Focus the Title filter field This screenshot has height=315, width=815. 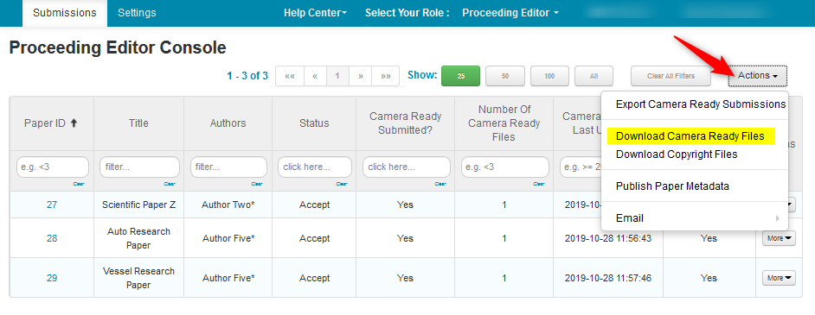tap(139, 167)
